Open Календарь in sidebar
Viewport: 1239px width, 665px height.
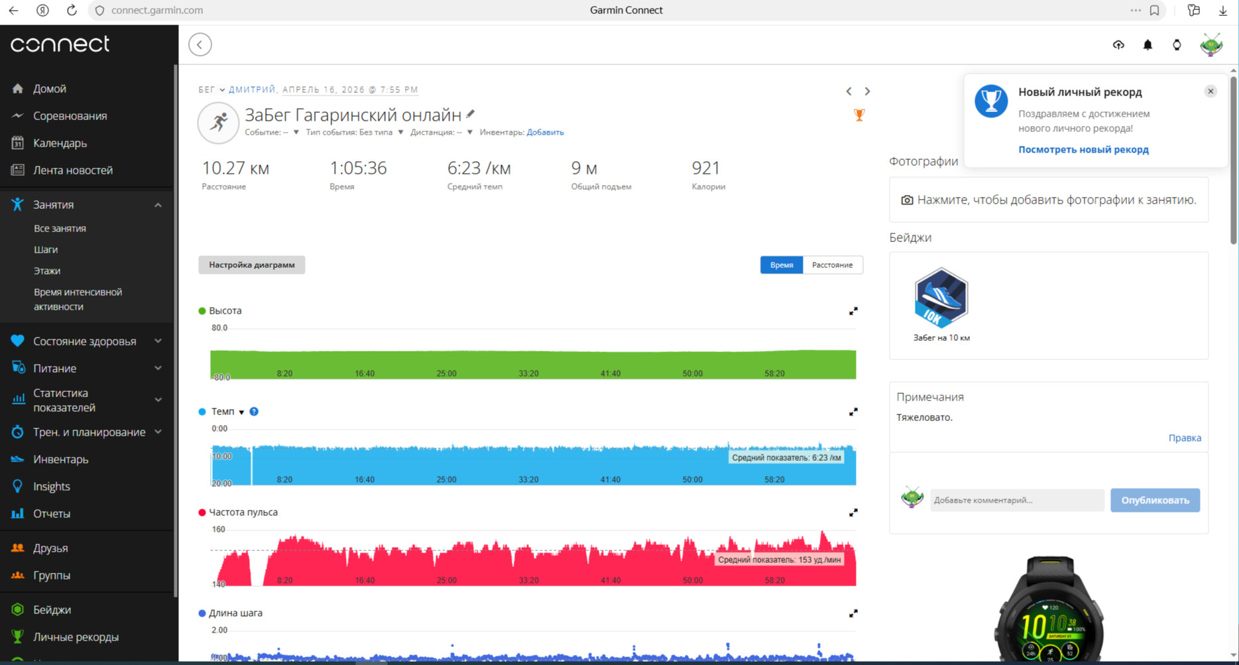[x=60, y=143]
